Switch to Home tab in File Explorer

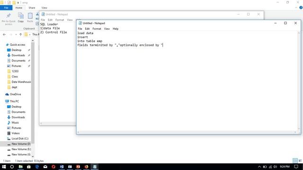pos(19,8)
